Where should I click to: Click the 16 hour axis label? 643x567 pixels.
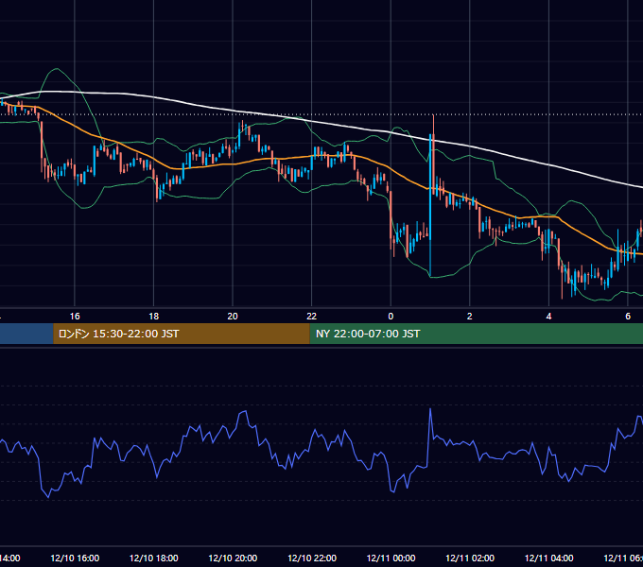coord(75,317)
